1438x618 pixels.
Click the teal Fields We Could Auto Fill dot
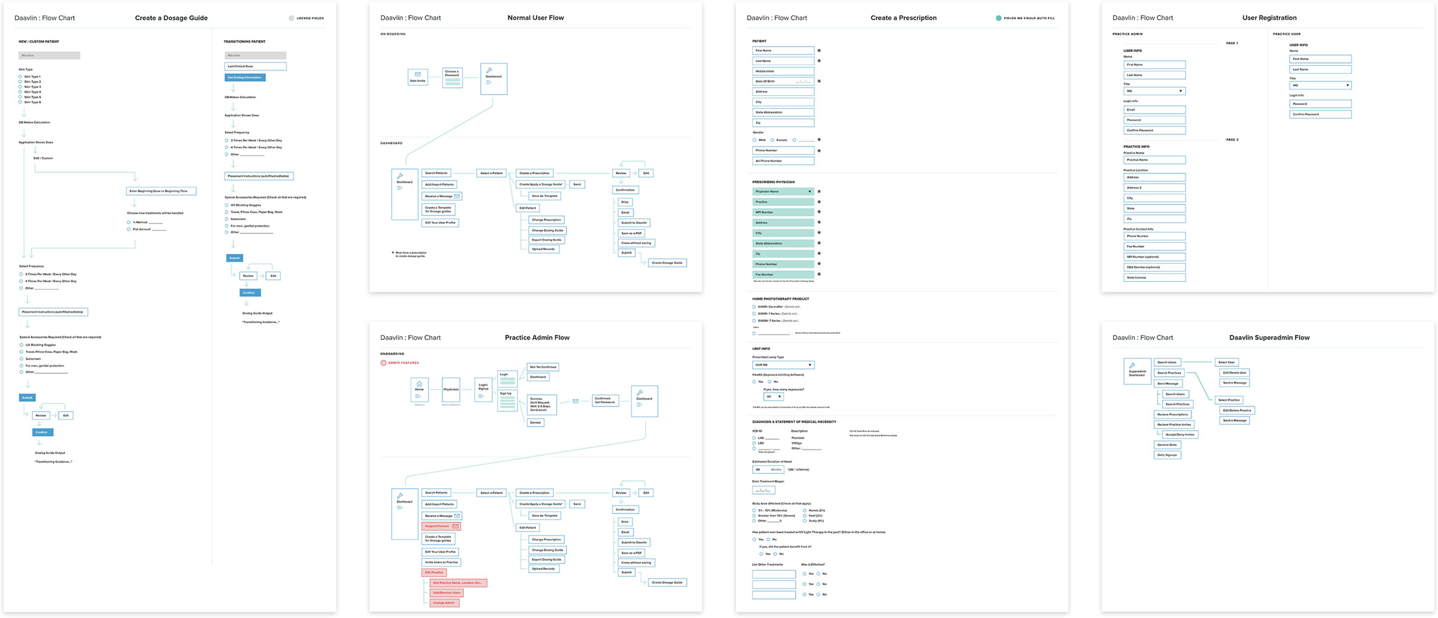click(x=998, y=18)
